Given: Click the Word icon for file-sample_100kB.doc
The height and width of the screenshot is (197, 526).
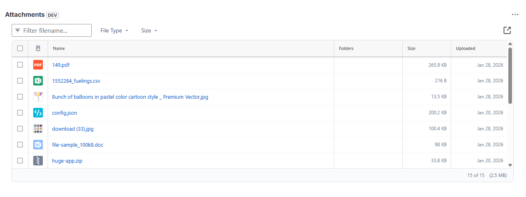Looking at the screenshot, I should tap(38, 145).
